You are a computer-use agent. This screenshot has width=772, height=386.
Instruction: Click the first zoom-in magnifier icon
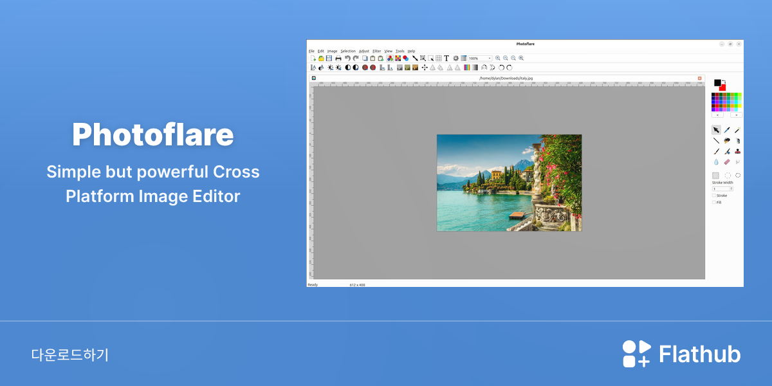[498, 58]
